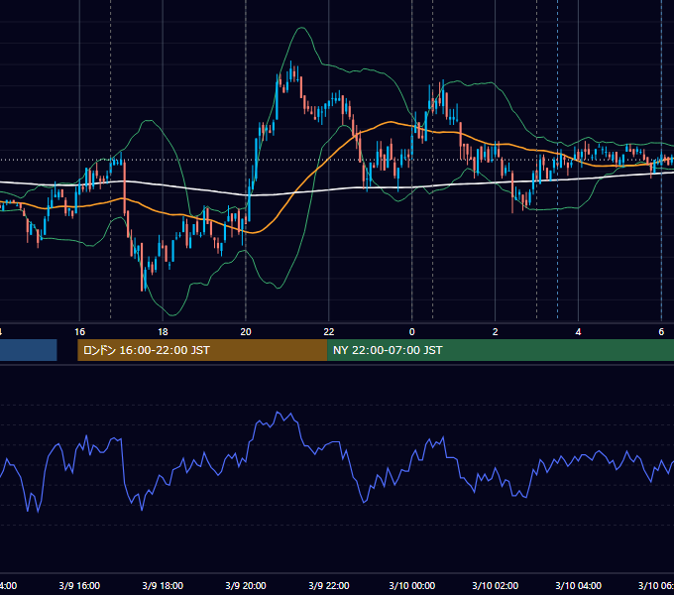Click the '3/9 18:00' date label on the bottom axis
The height and width of the screenshot is (595, 674).
click(x=163, y=585)
